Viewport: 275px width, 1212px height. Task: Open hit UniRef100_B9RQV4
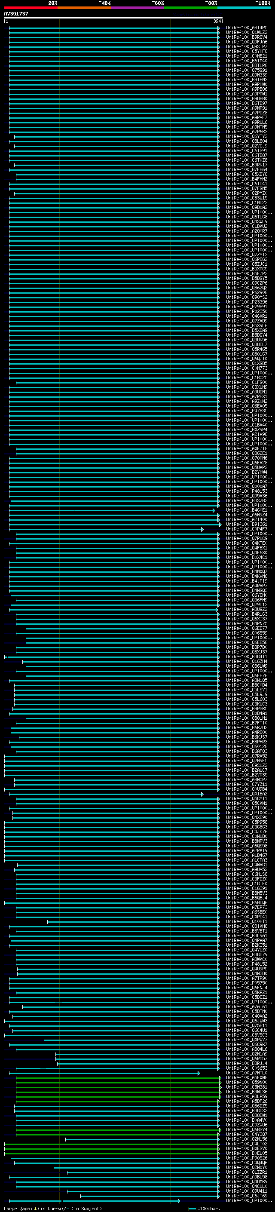(247, 37)
